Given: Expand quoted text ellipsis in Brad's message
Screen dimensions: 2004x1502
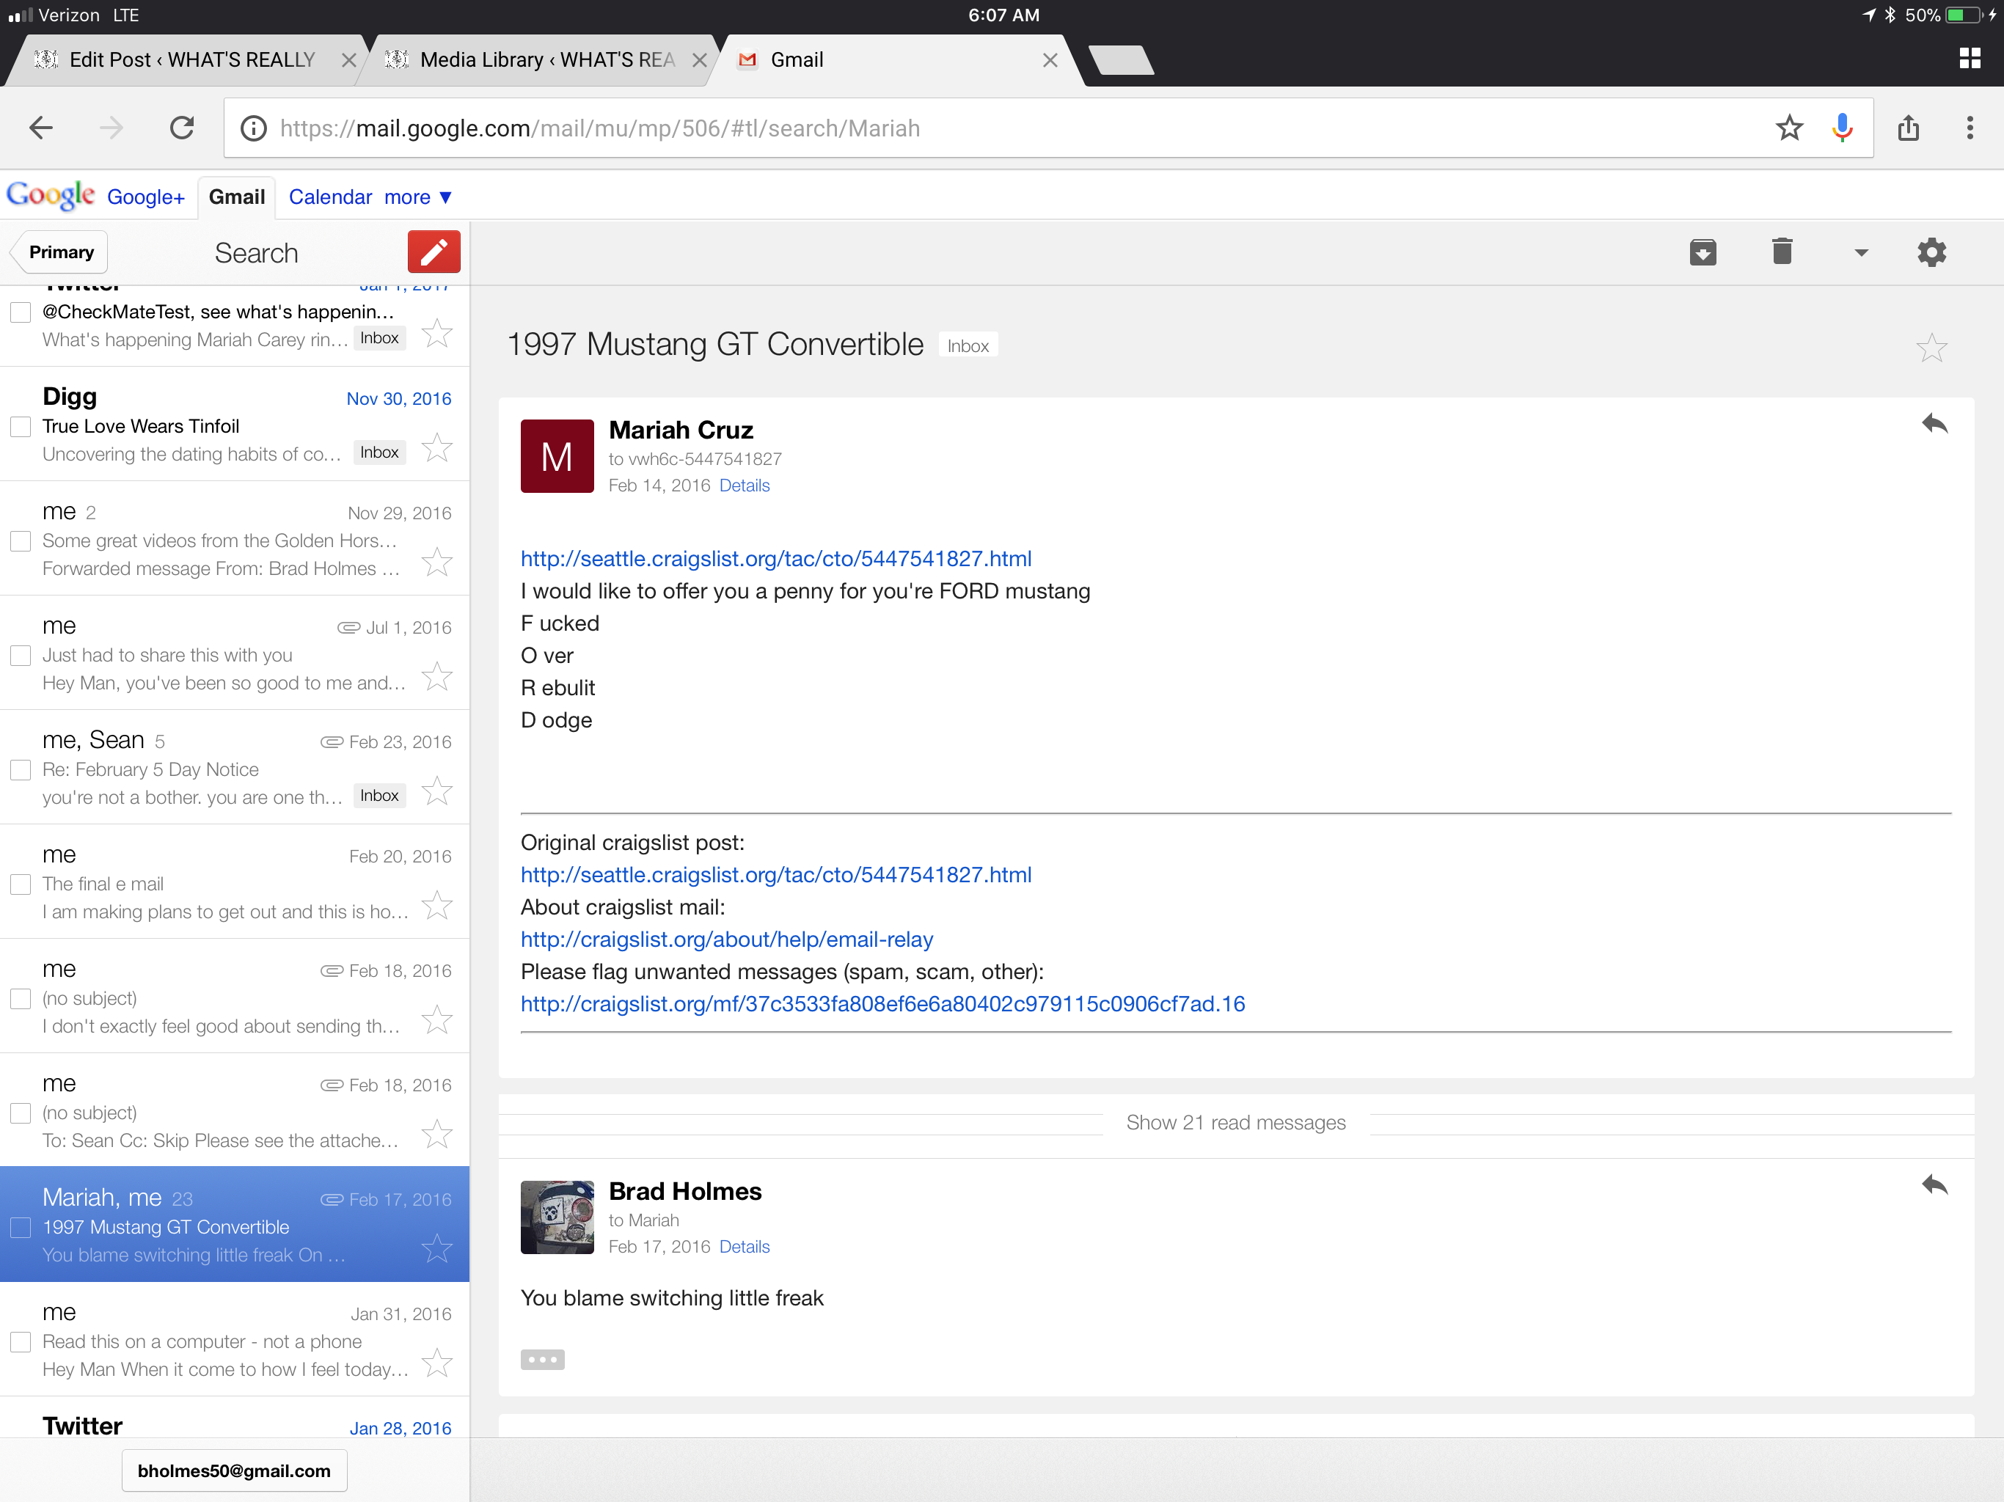Looking at the screenshot, I should coord(542,1359).
